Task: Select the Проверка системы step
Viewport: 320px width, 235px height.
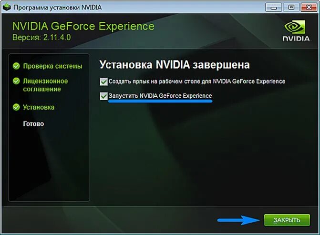Action: 52,66
